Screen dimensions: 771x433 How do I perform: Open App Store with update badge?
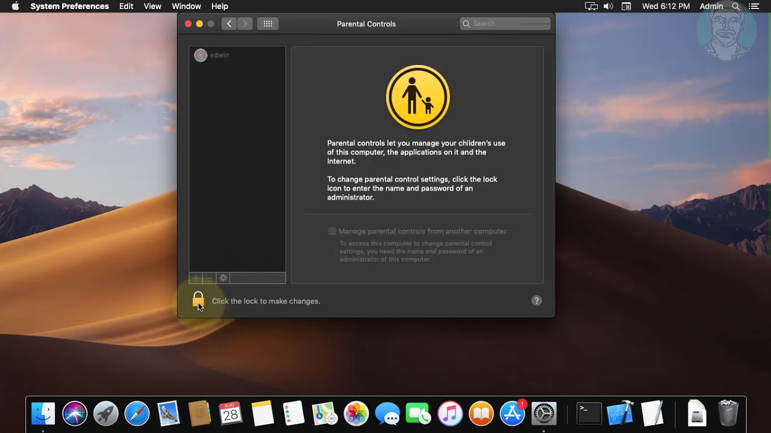[x=513, y=414]
